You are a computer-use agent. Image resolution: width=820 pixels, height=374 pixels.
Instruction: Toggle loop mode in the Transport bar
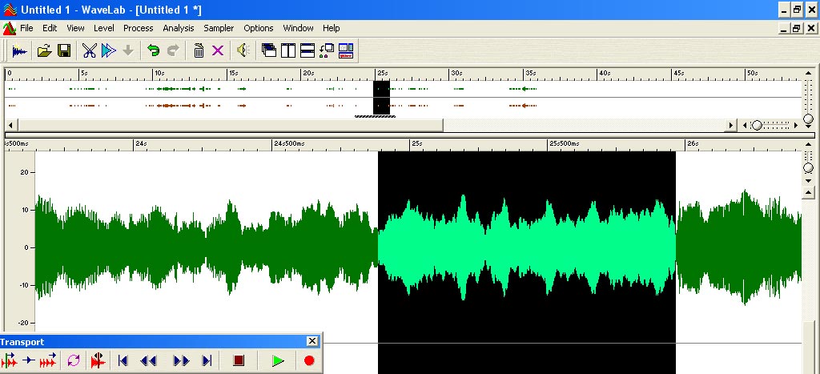[x=74, y=361]
